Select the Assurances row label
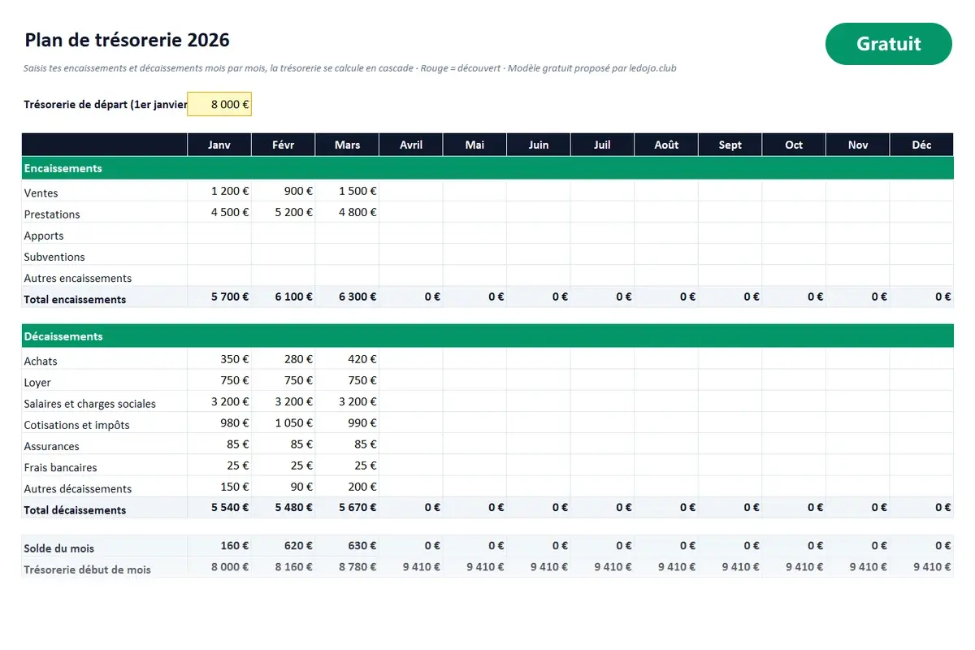The height and width of the screenshot is (650, 975). [x=52, y=446]
